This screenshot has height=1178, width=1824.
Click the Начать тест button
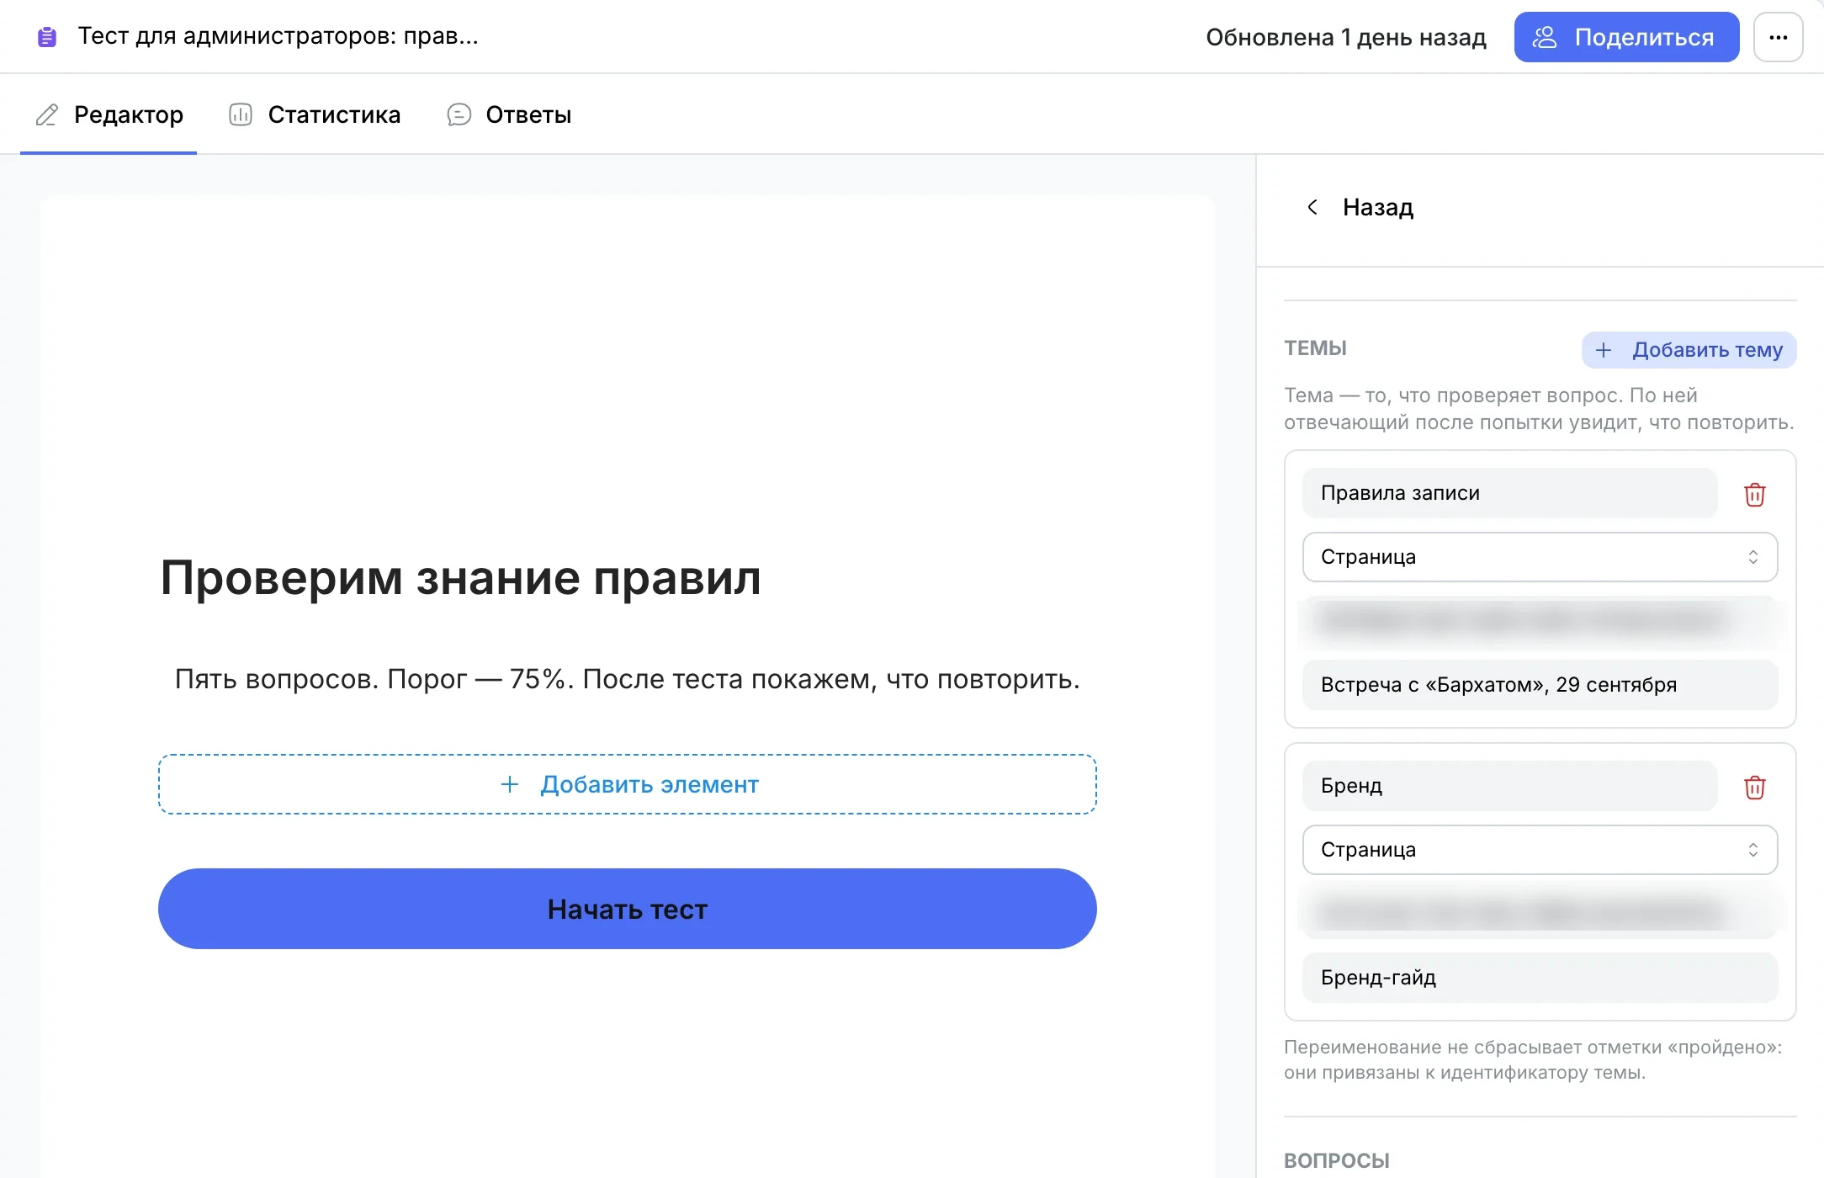pyautogui.click(x=627, y=909)
